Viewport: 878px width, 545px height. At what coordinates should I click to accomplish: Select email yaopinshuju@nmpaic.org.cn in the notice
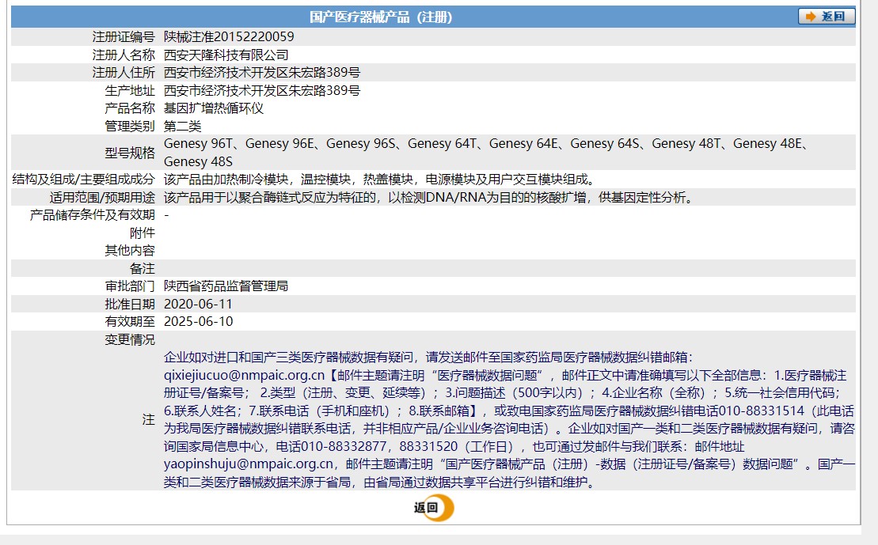249,464
